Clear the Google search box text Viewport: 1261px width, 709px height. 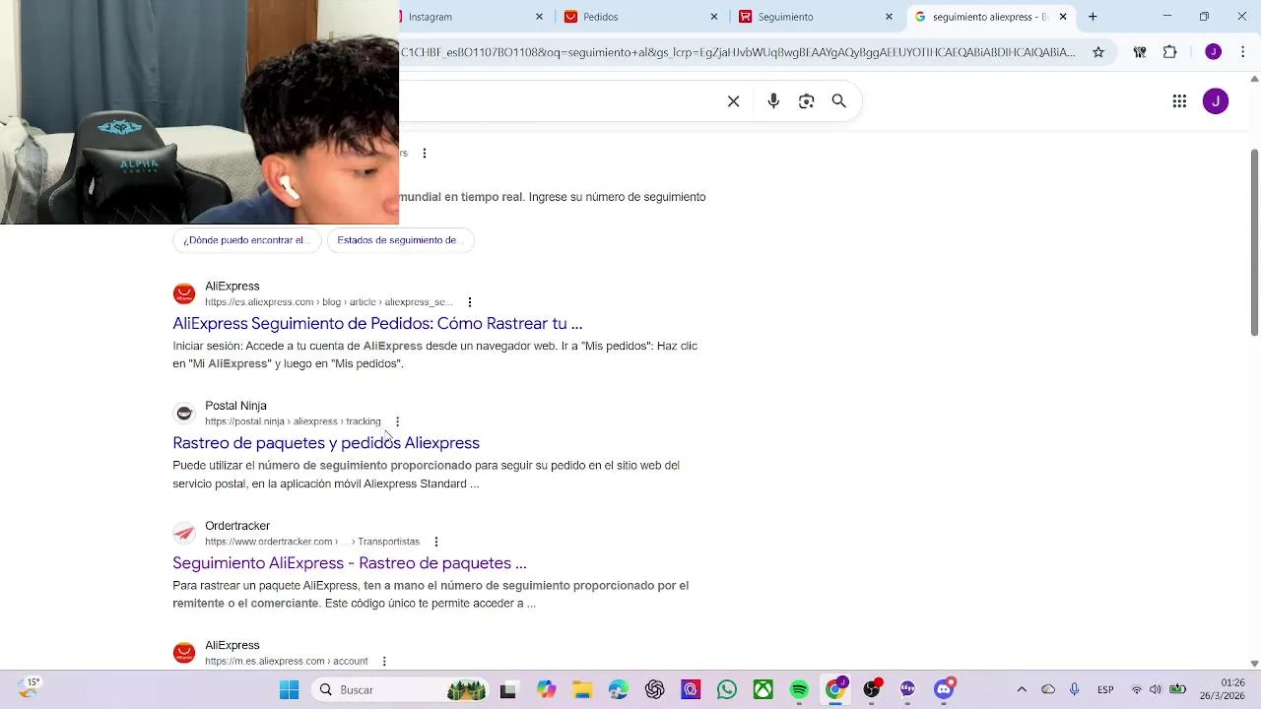point(733,101)
